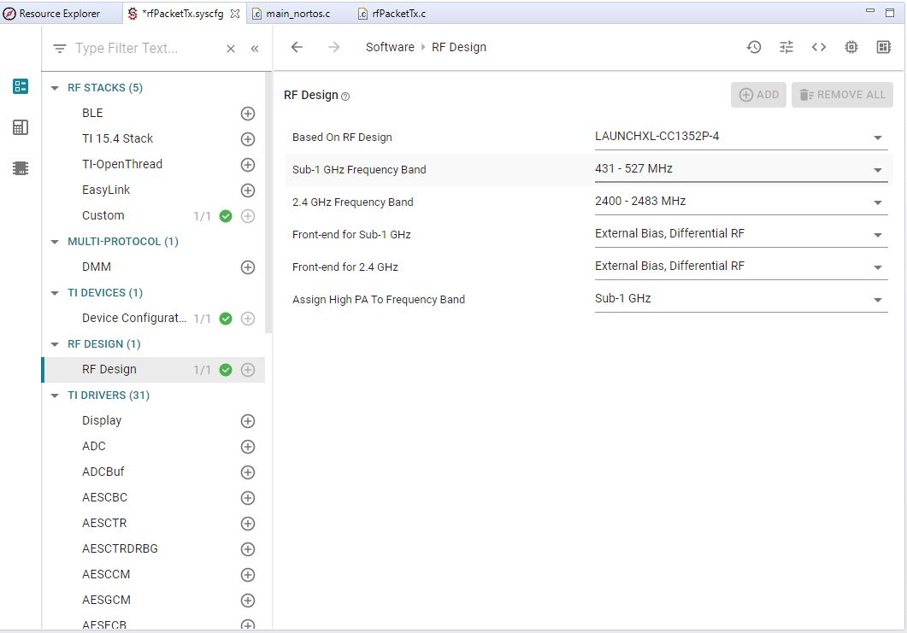This screenshot has width=907, height=633.
Task: Open RF Design help question icon
Action: tap(345, 97)
